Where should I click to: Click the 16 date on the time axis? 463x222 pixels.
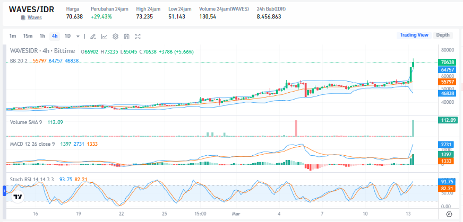click(36, 214)
